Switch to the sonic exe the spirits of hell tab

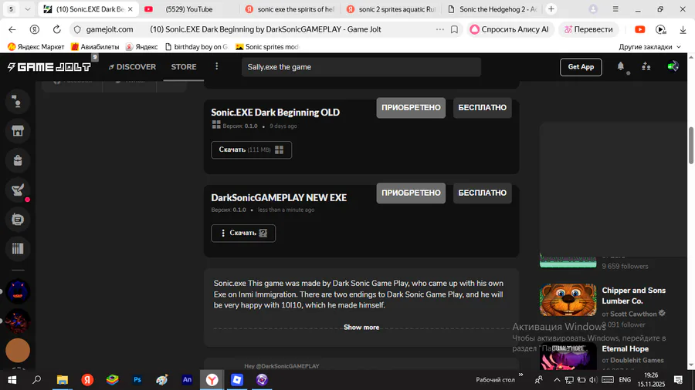click(291, 8)
